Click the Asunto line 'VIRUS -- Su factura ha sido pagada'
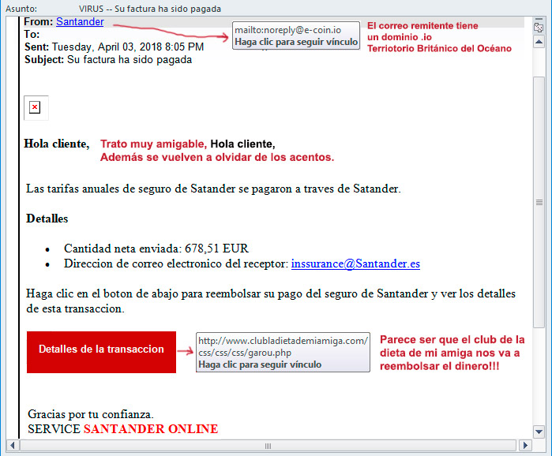The height and width of the screenshot is (456, 552). (150, 9)
